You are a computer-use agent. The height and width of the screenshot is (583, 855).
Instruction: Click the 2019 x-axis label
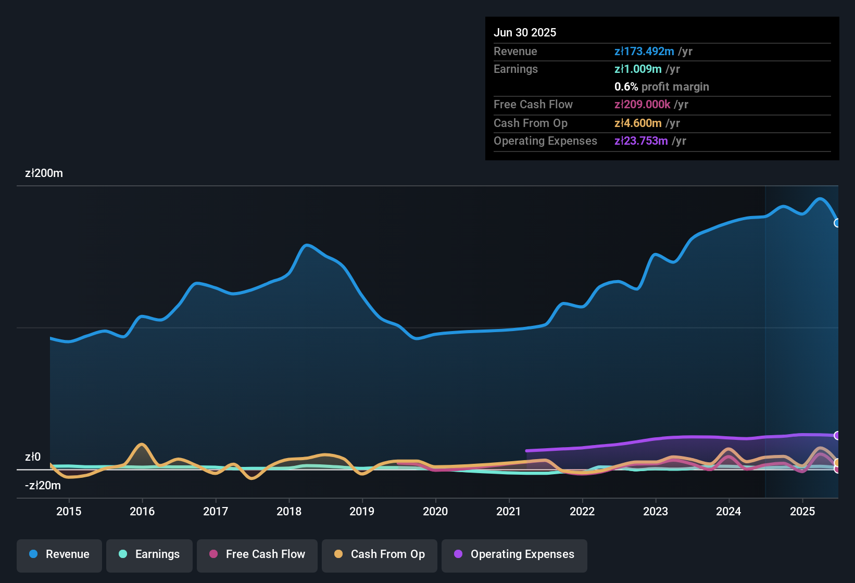tap(362, 511)
